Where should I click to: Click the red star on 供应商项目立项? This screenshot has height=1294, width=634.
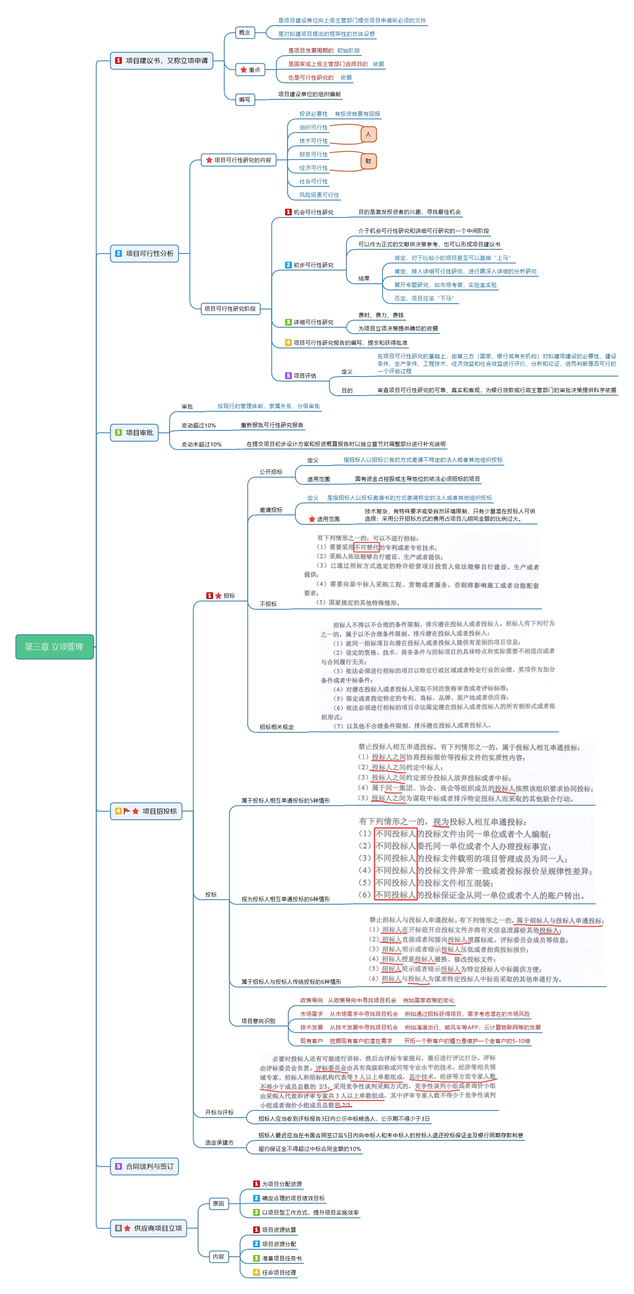128,1229
